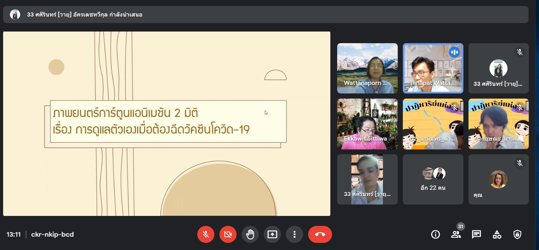Open meeting details info icon

tap(435, 234)
